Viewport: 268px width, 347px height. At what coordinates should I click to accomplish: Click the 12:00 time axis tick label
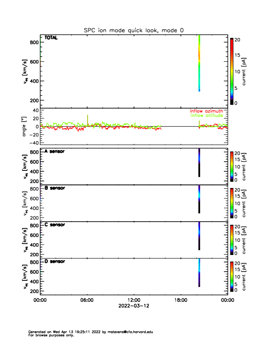[134, 301]
